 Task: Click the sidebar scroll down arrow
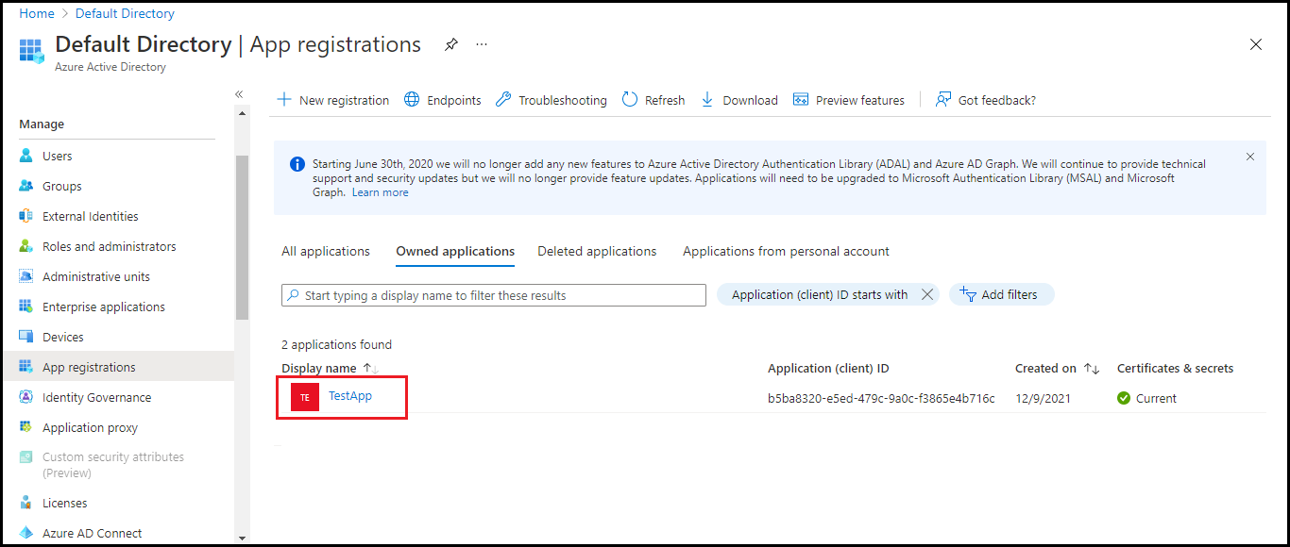click(242, 538)
